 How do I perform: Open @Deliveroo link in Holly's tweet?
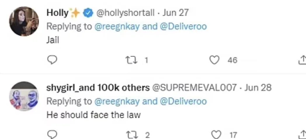(x=183, y=26)
